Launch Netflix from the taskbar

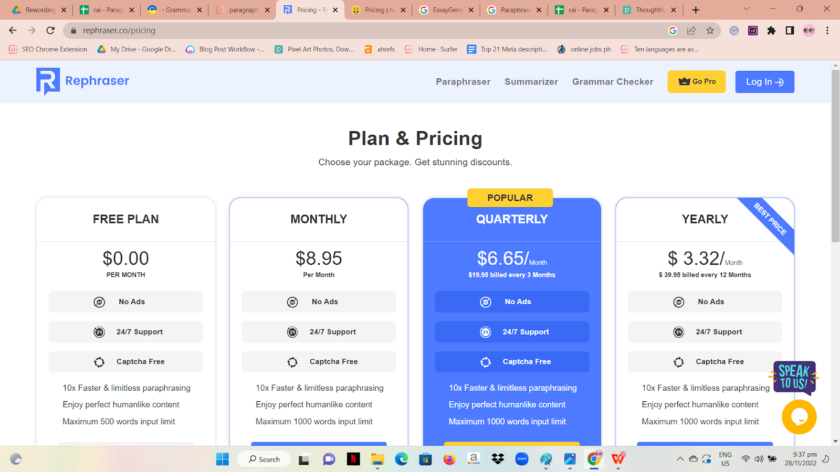[353, 459]
